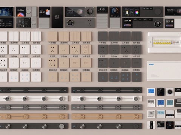Tap the 21.5 temperature display panel
181x135 pixels.
[102, 10]
